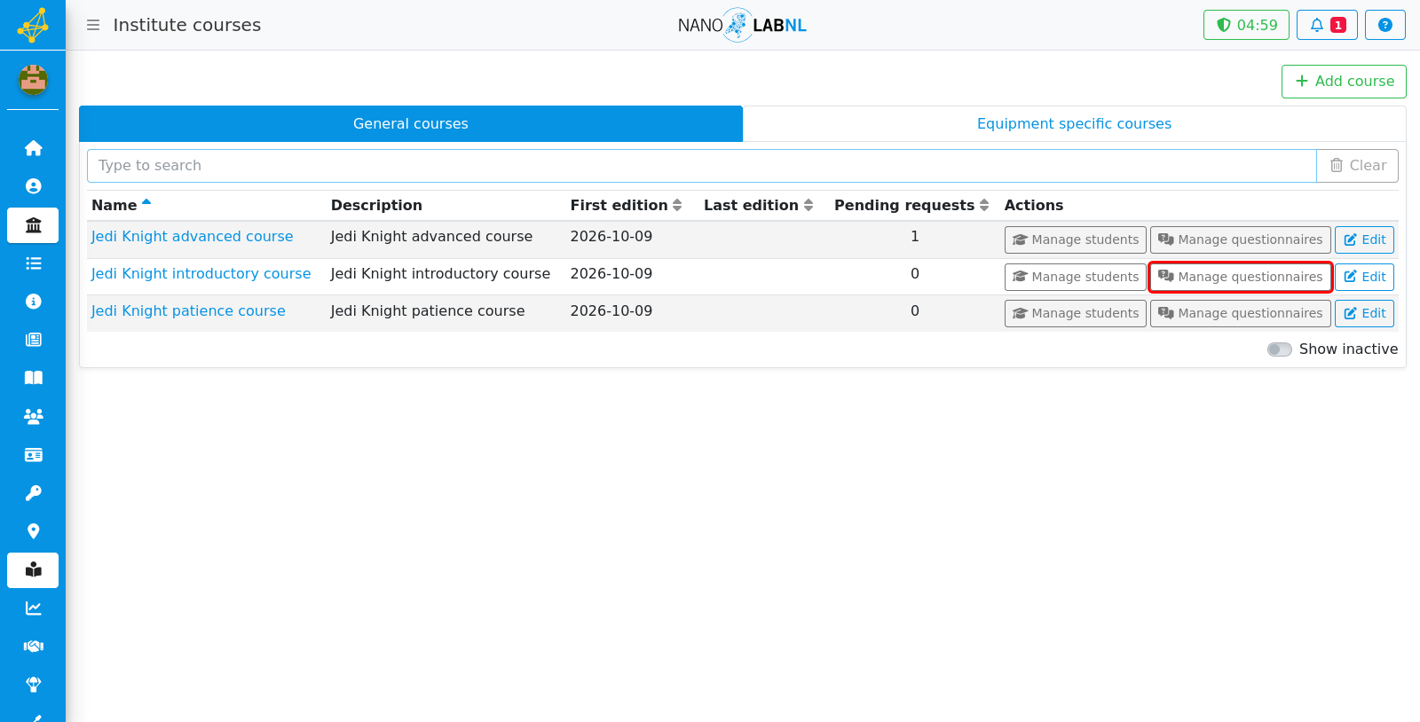
Task: Open the location pin icon in sidebar
Action: (33, 531)
